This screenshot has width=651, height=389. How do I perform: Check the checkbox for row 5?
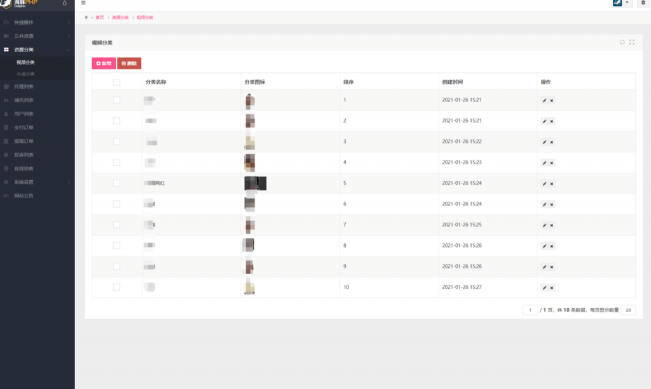tap(116, 183)
